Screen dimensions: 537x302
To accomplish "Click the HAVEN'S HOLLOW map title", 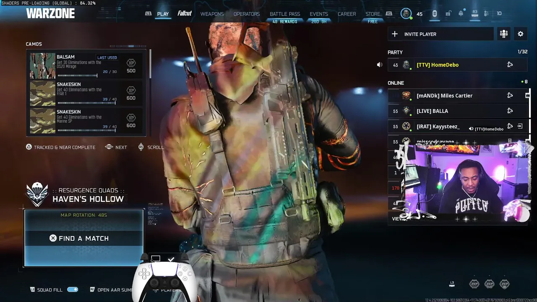I will tap(88, 199).
